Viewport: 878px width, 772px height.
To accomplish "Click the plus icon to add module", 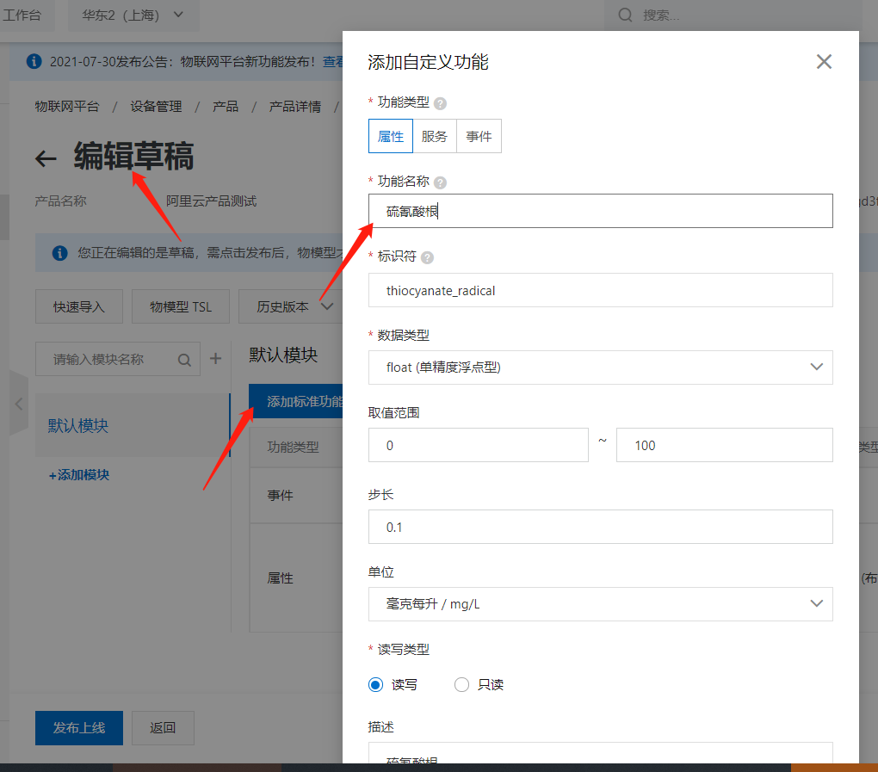I will click(215, 359).
